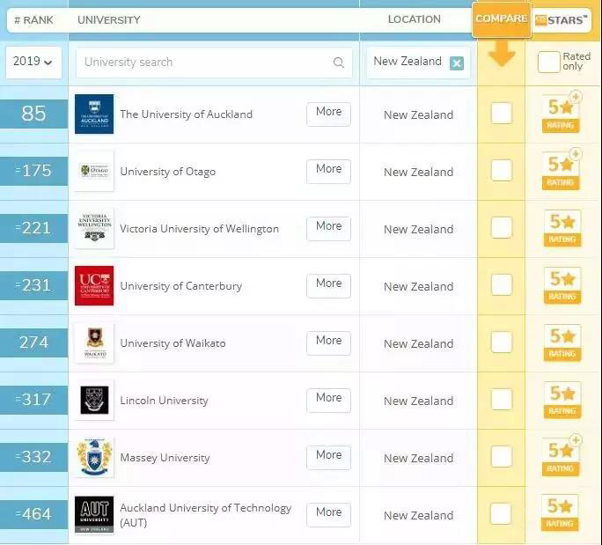Click More for Victoria University of Wellington
This screenshot has height=545, width=602.
tap(328, 229)
